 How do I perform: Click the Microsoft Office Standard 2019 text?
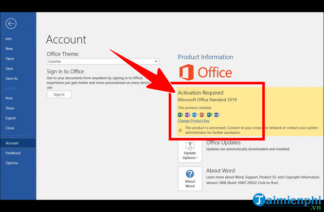[x=207, y=100]
